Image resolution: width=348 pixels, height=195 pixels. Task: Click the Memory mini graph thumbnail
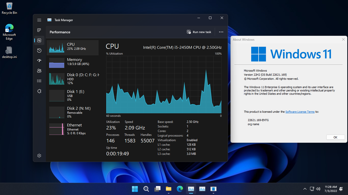tap(57, 63)
